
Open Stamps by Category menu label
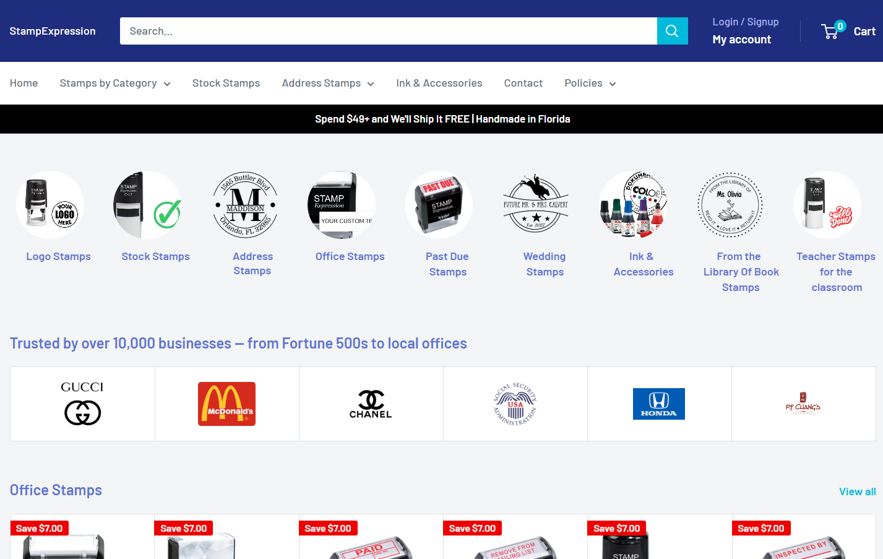coord(108,83)
